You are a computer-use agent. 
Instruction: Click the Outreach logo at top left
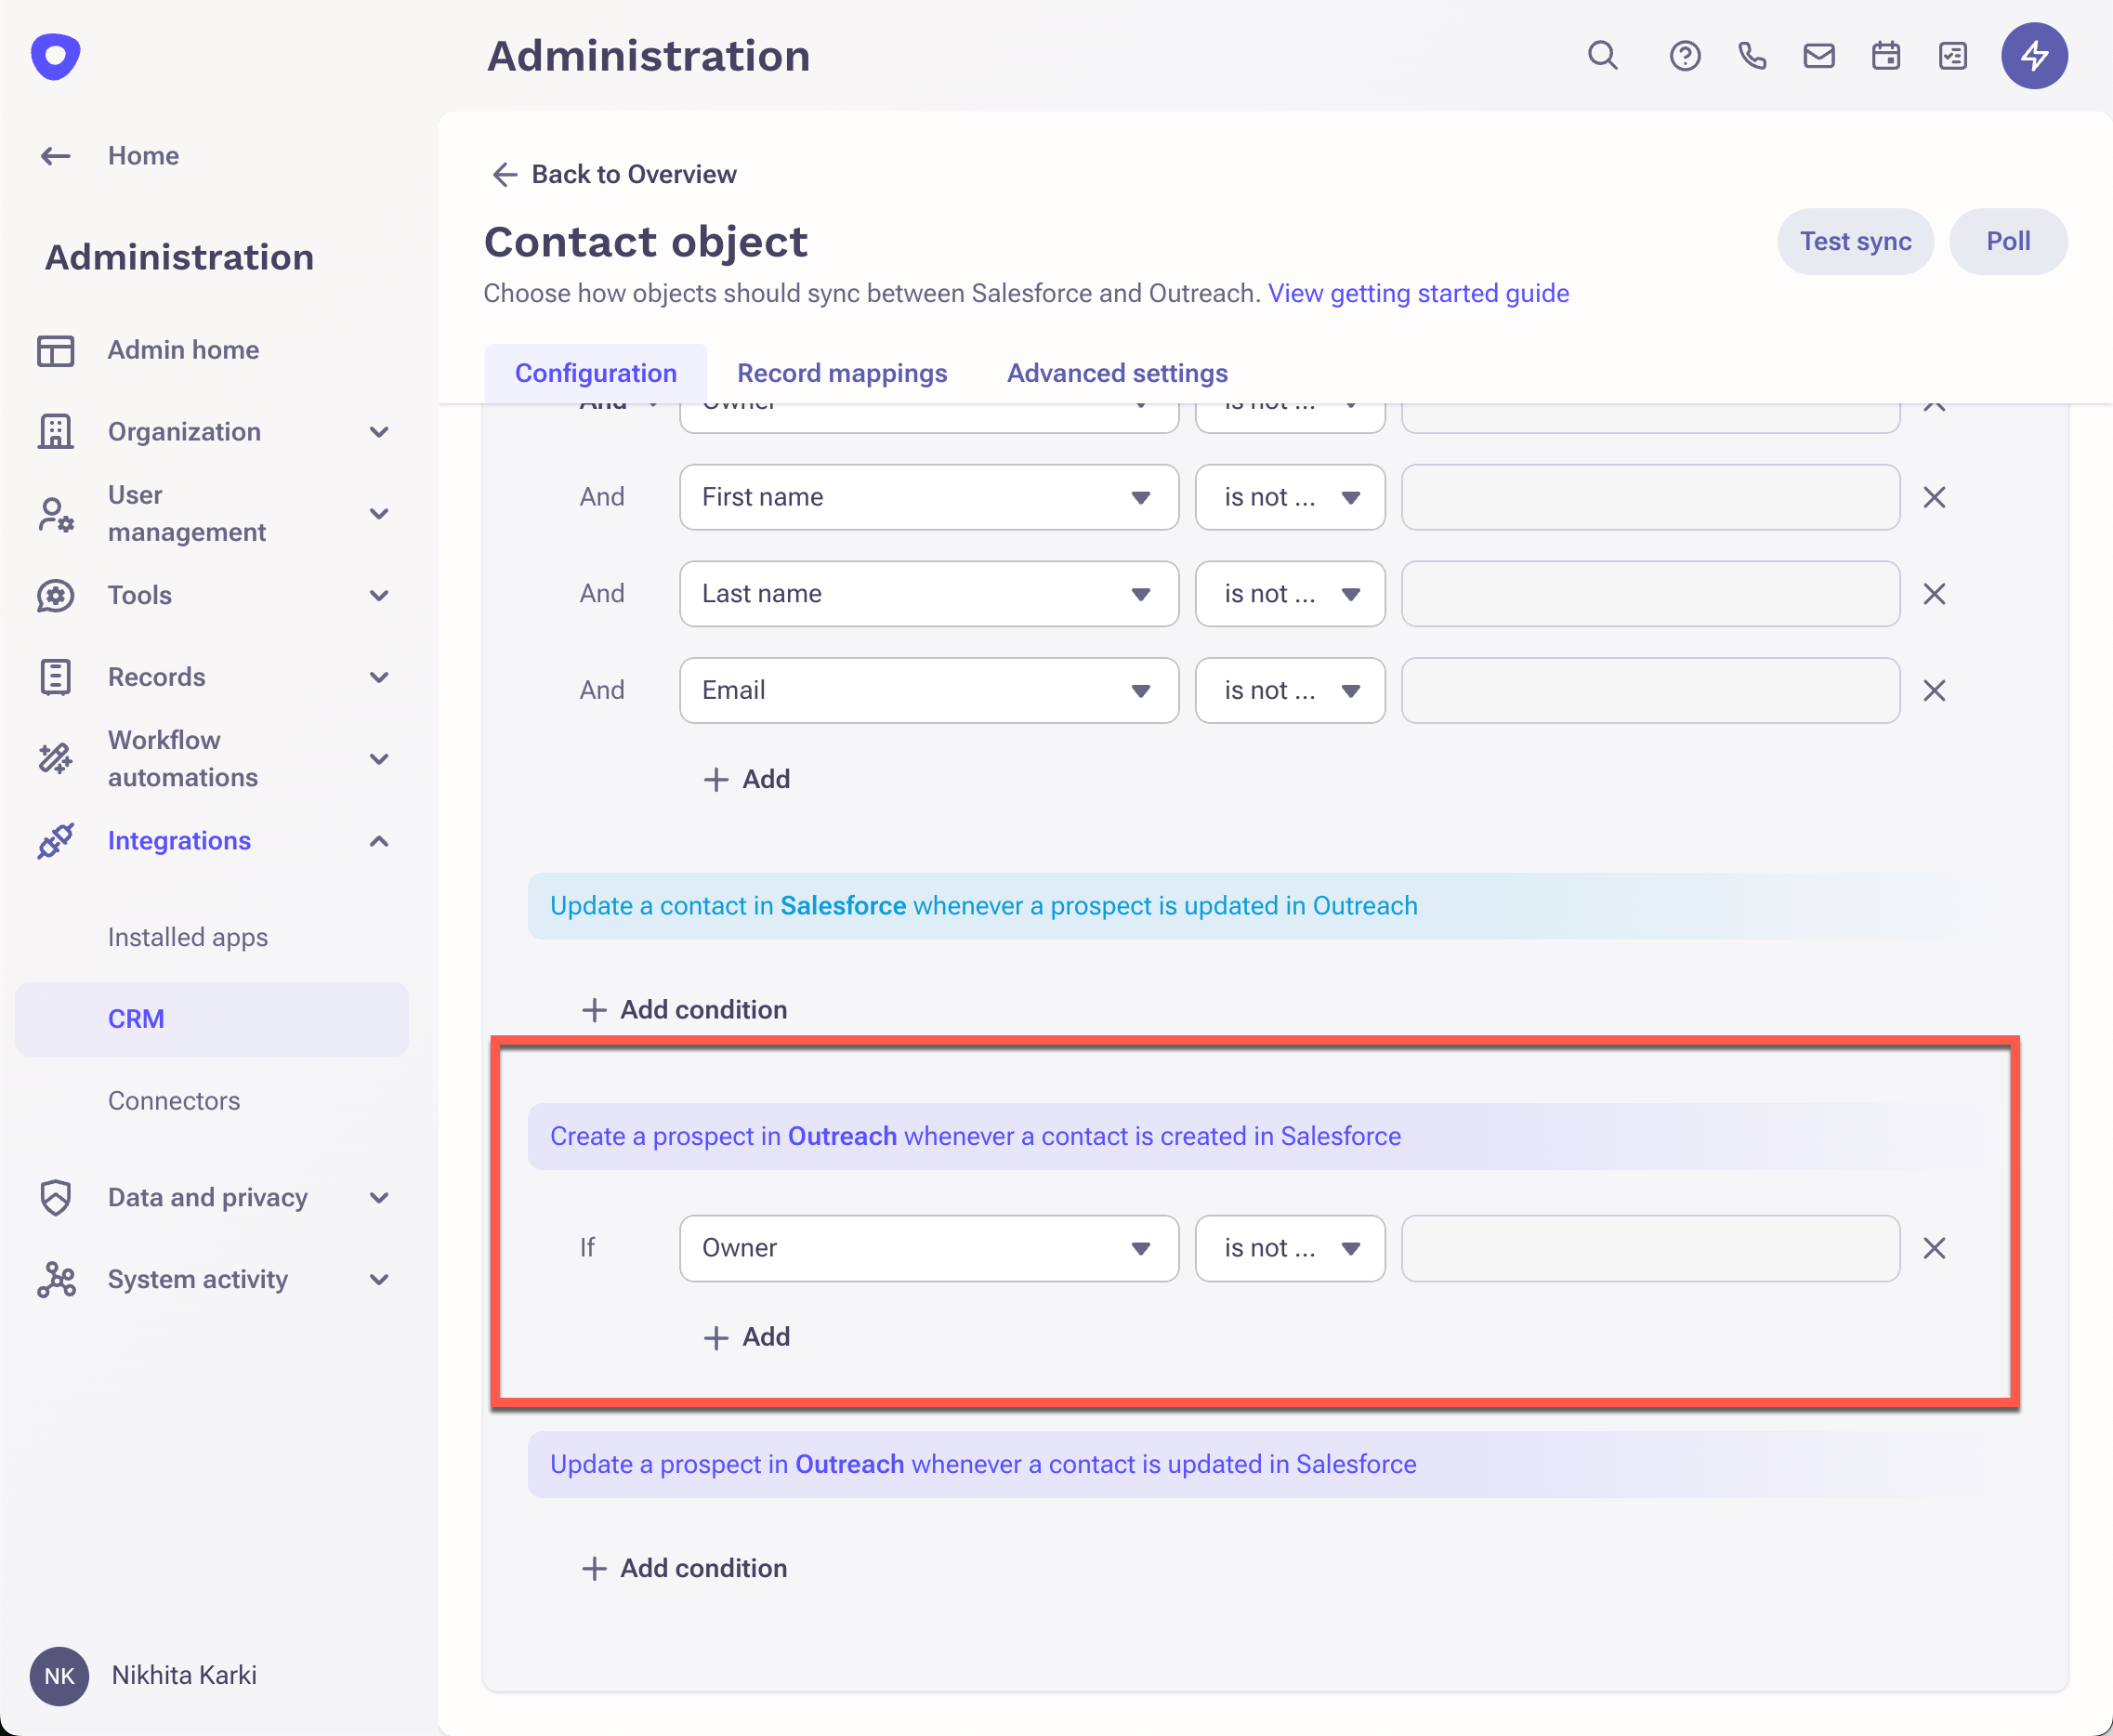(x=55, y=55)
